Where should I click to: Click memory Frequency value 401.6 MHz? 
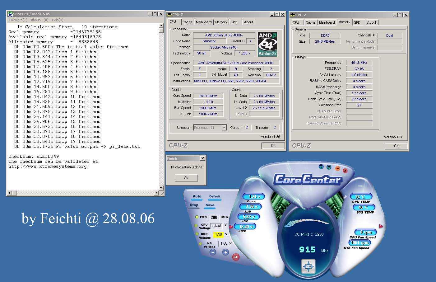point(359,63)
